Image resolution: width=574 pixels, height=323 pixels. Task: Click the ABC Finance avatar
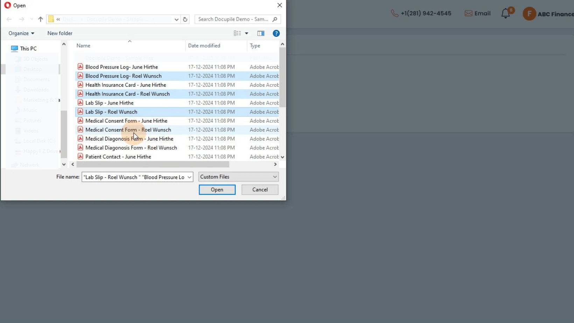coord(529,14)
